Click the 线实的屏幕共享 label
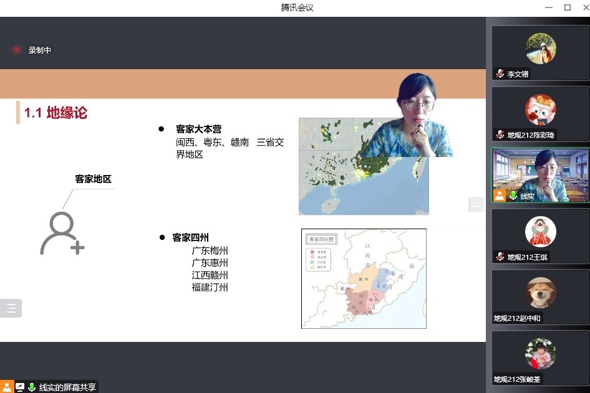This screenshot has width=590, height=393. 67,387
